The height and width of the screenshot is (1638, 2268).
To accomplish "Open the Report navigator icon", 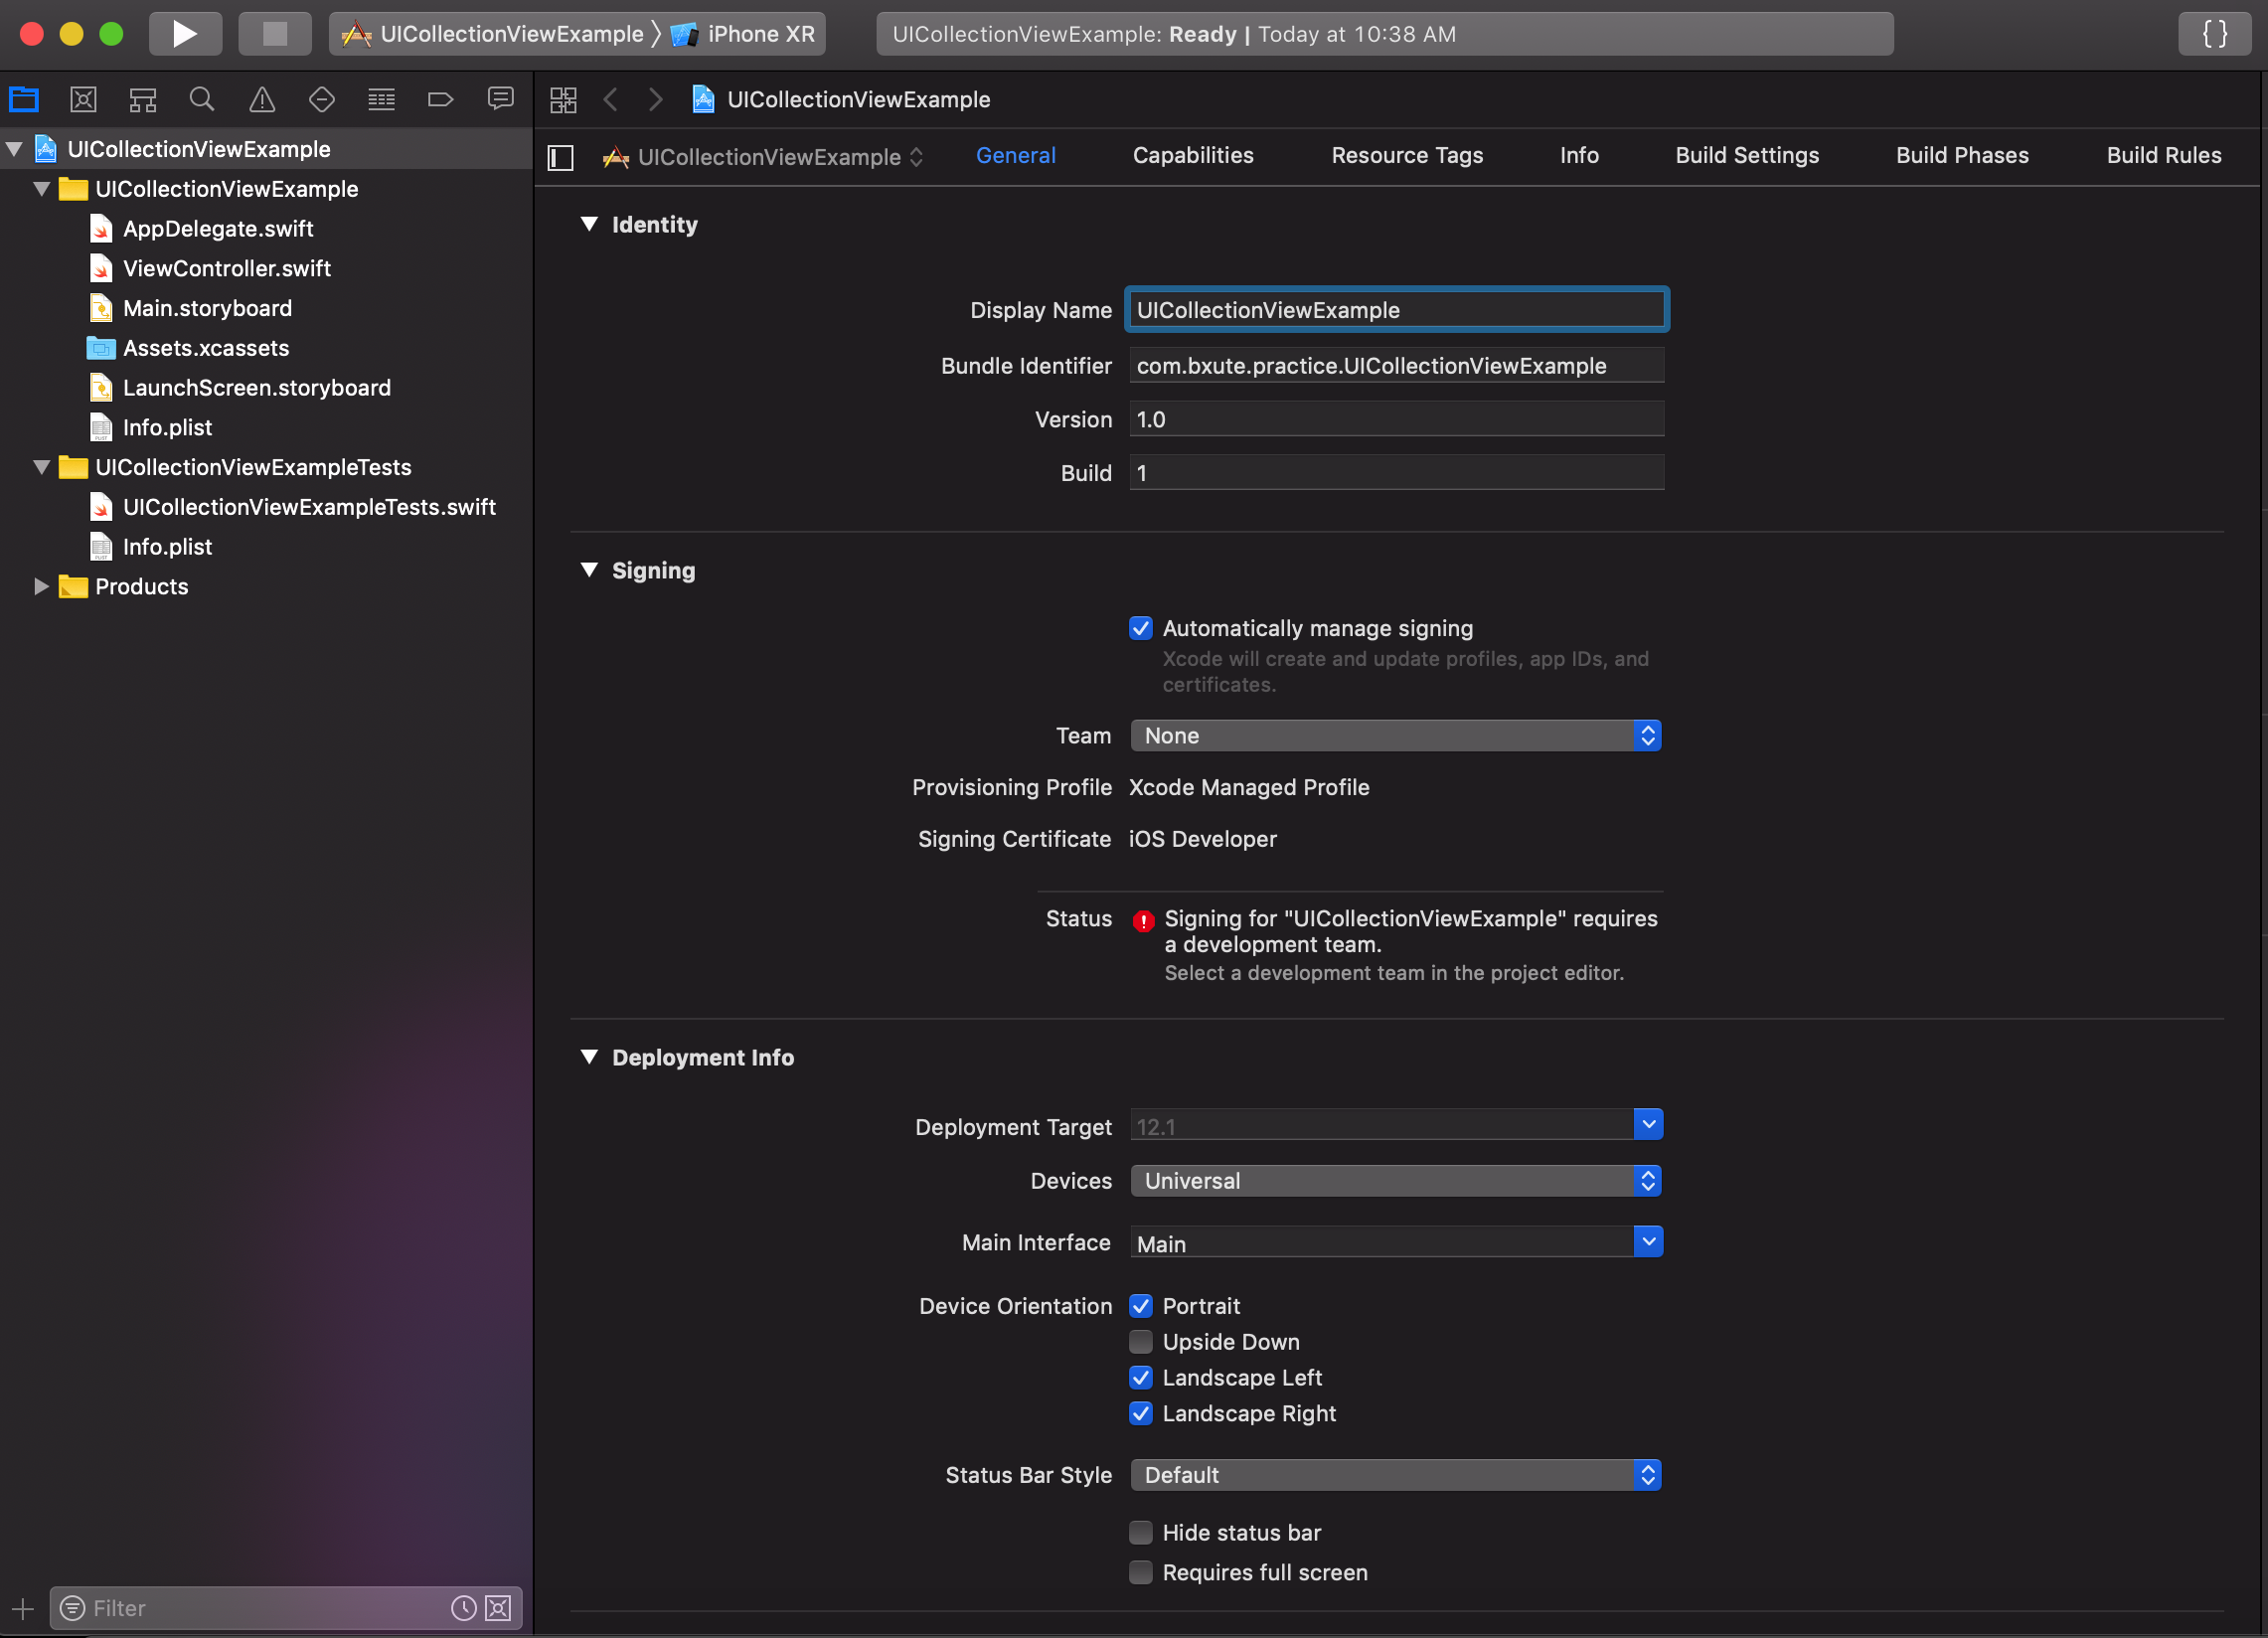I will click(500, 99).
